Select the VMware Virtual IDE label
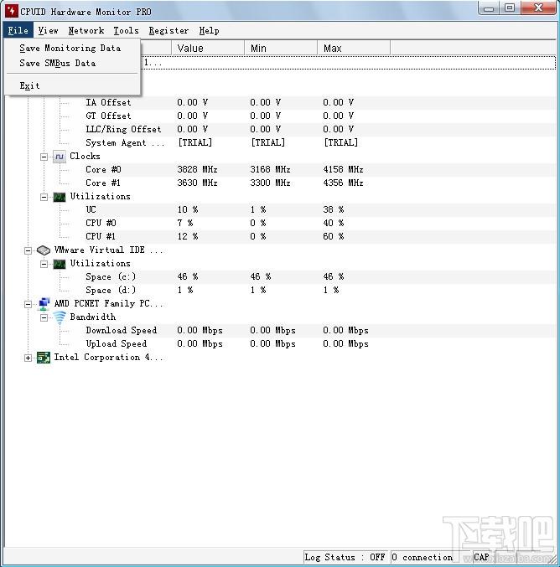Screen dimensions: 560x567 tap(108, 250)
